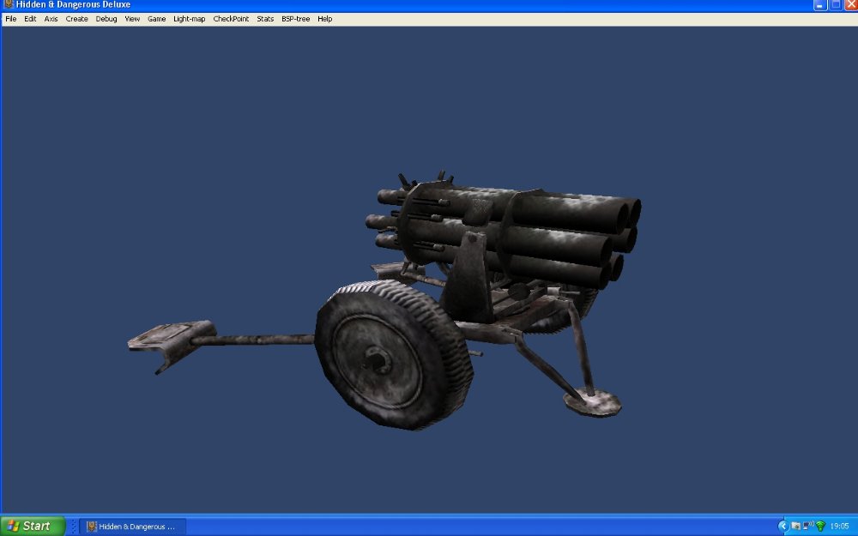Click the system tray icon next to the expand arrow
The image size is (858, 536).
[795, 527]
